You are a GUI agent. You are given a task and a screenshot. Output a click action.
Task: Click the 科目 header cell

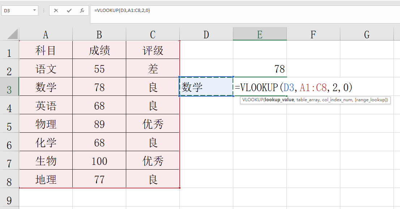coord(46,50)
